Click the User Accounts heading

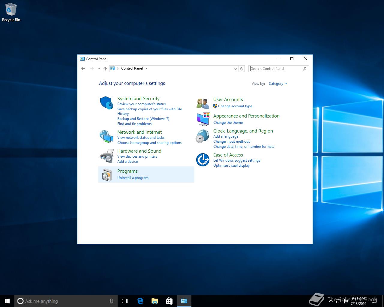pos(228,100)
